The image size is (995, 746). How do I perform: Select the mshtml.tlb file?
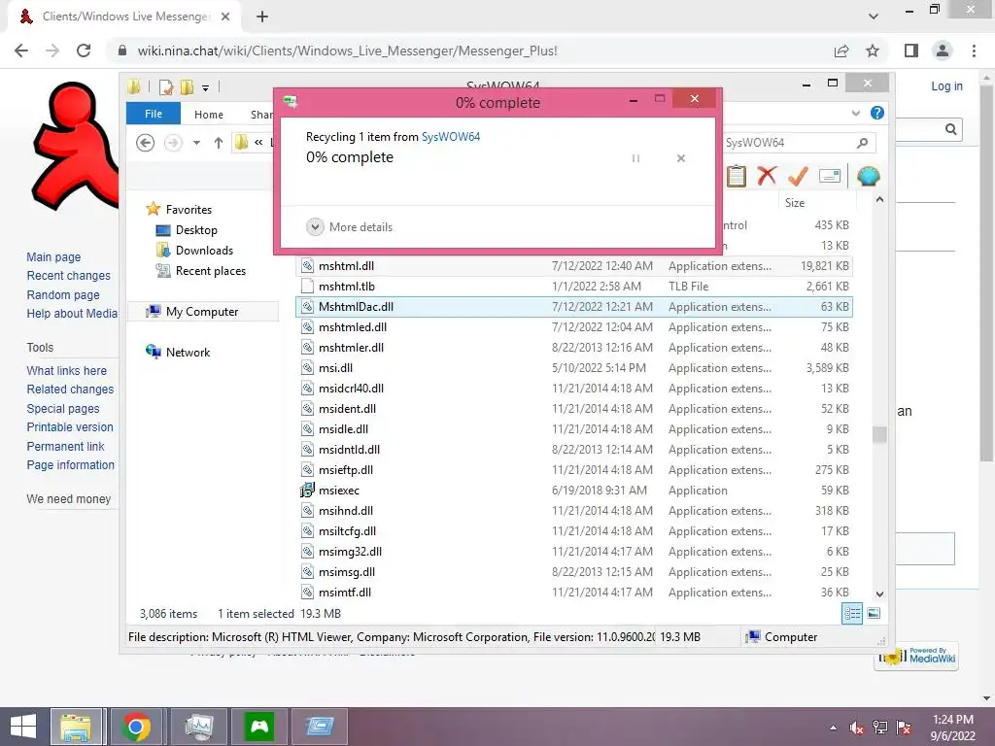[573, 287]
